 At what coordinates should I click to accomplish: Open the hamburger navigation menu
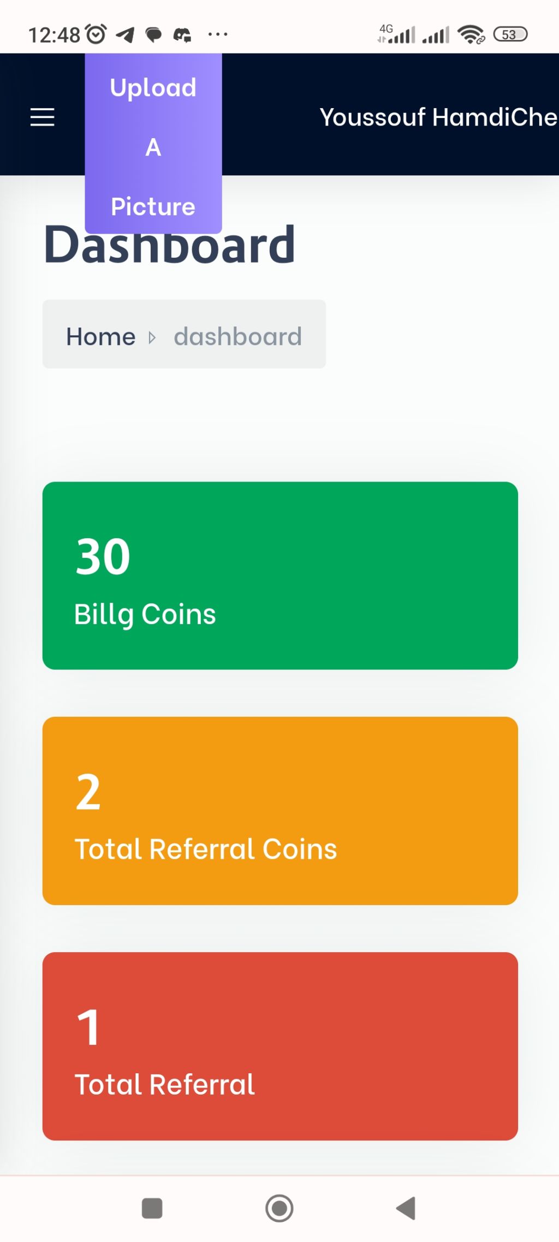[42, 117]
